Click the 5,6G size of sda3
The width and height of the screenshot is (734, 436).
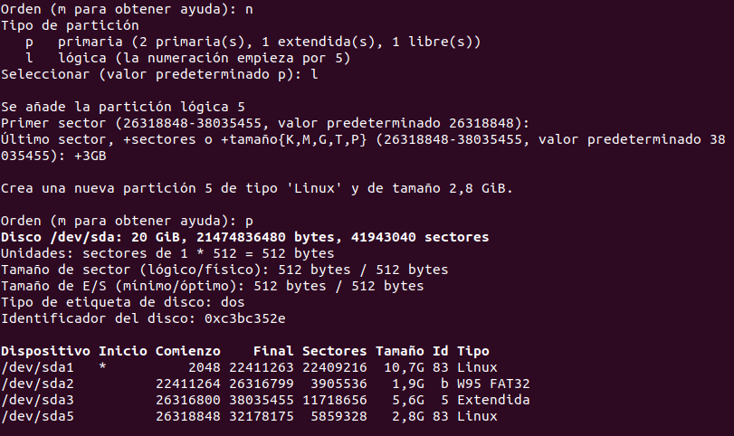pyautogui.click(x=407, y=401)
